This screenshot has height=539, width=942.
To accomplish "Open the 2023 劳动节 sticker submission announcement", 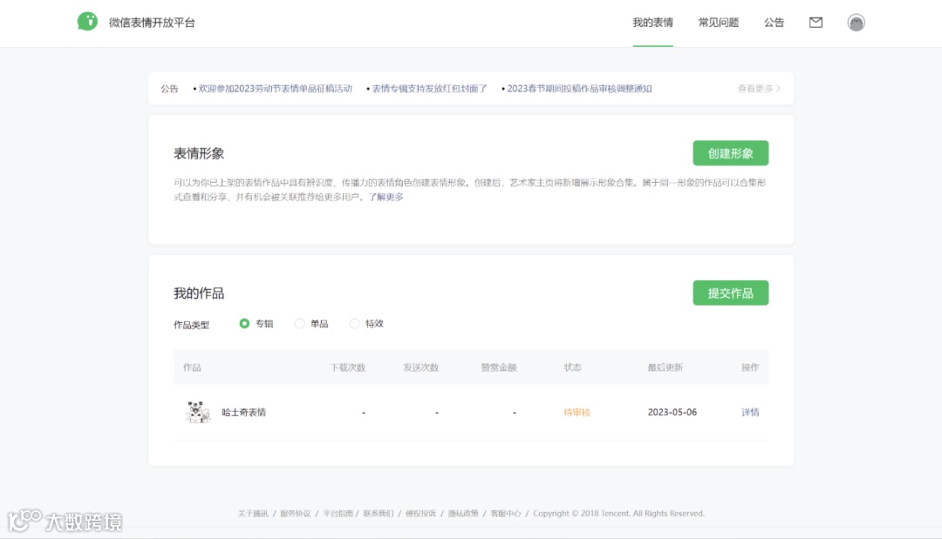I will (275, 88).
